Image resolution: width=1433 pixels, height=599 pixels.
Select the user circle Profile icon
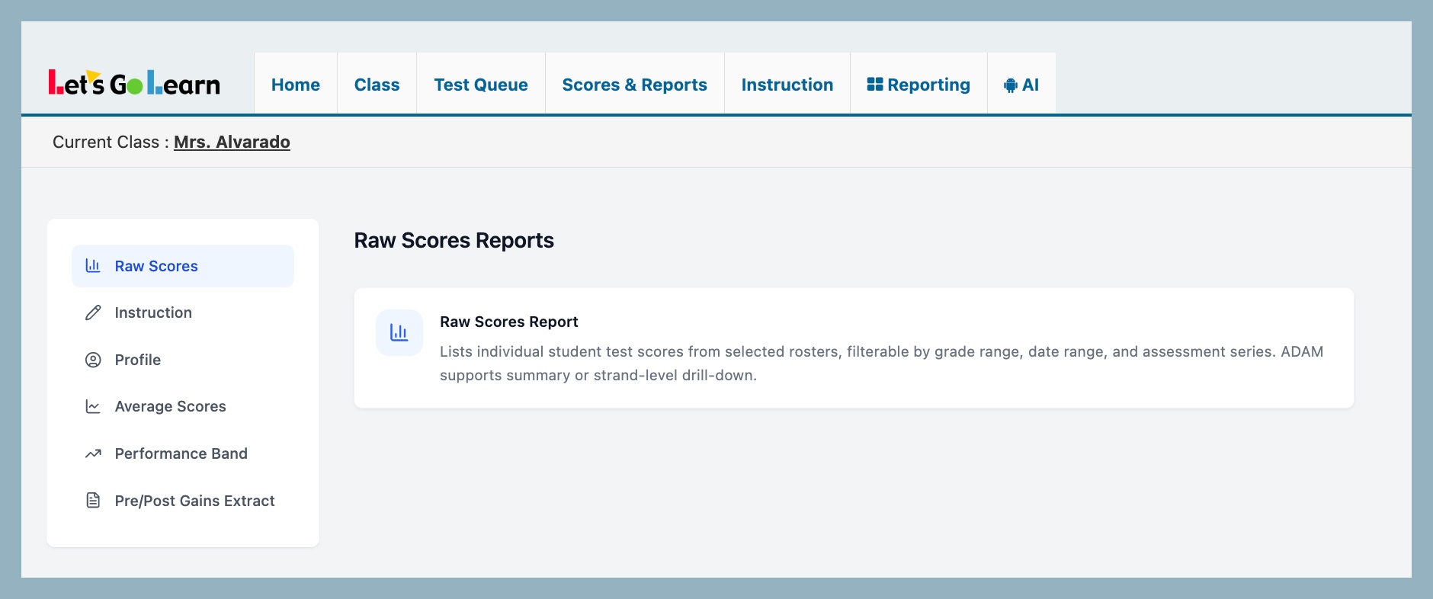(93, 360)
